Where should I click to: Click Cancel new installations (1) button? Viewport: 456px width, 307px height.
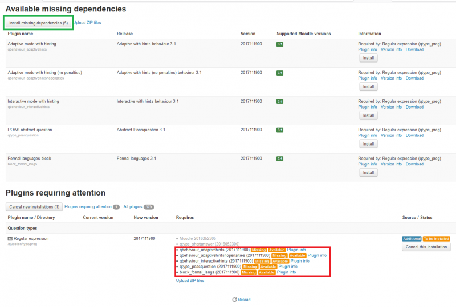coord(34,207)
